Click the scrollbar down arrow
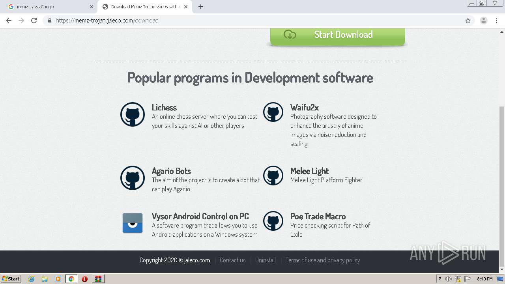 tap(502, 269)
